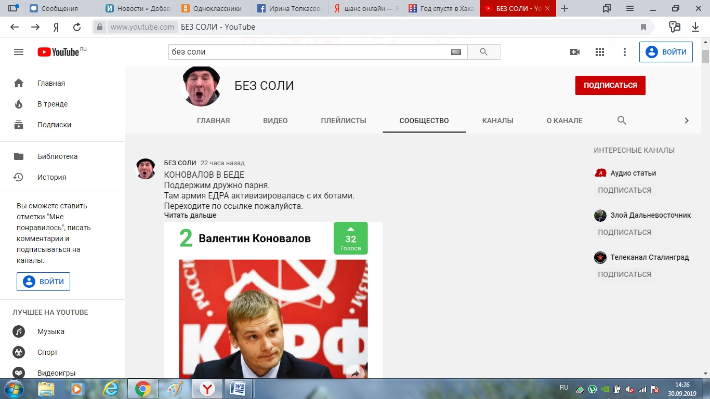Open Yandex home via the Я button

click(56, 27)
